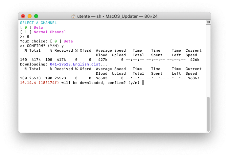Click the version text '10.14.4 (18E174f)'
Image resolution: width=229 pixels, height=157 pixels.
39,83
